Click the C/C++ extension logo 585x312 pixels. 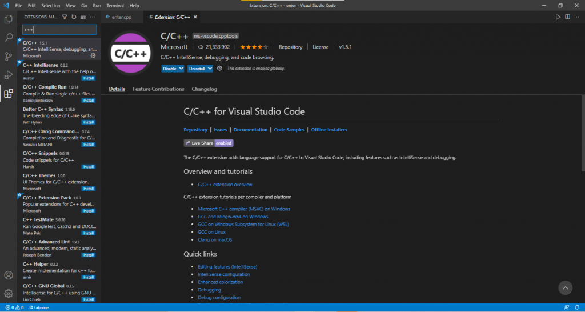coord(131,53)
